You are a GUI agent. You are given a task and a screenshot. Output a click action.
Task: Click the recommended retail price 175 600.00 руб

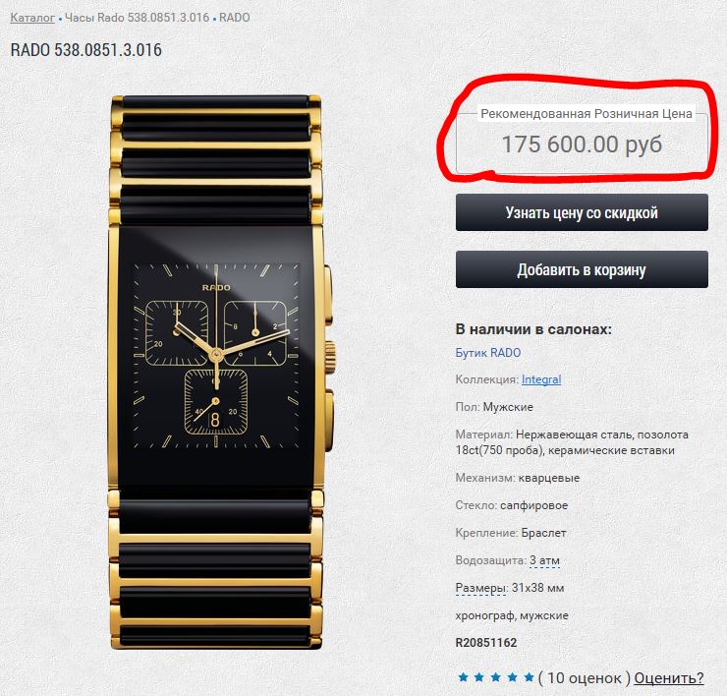click(x=582, y=145)
